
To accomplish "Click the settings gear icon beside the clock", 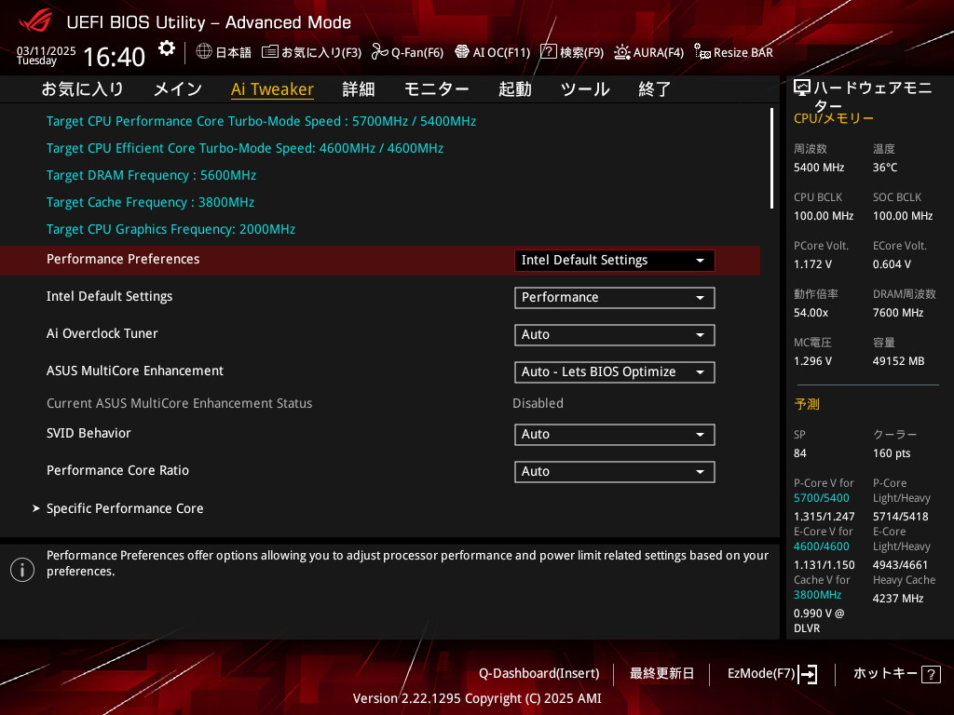I will tap(166, 48).
